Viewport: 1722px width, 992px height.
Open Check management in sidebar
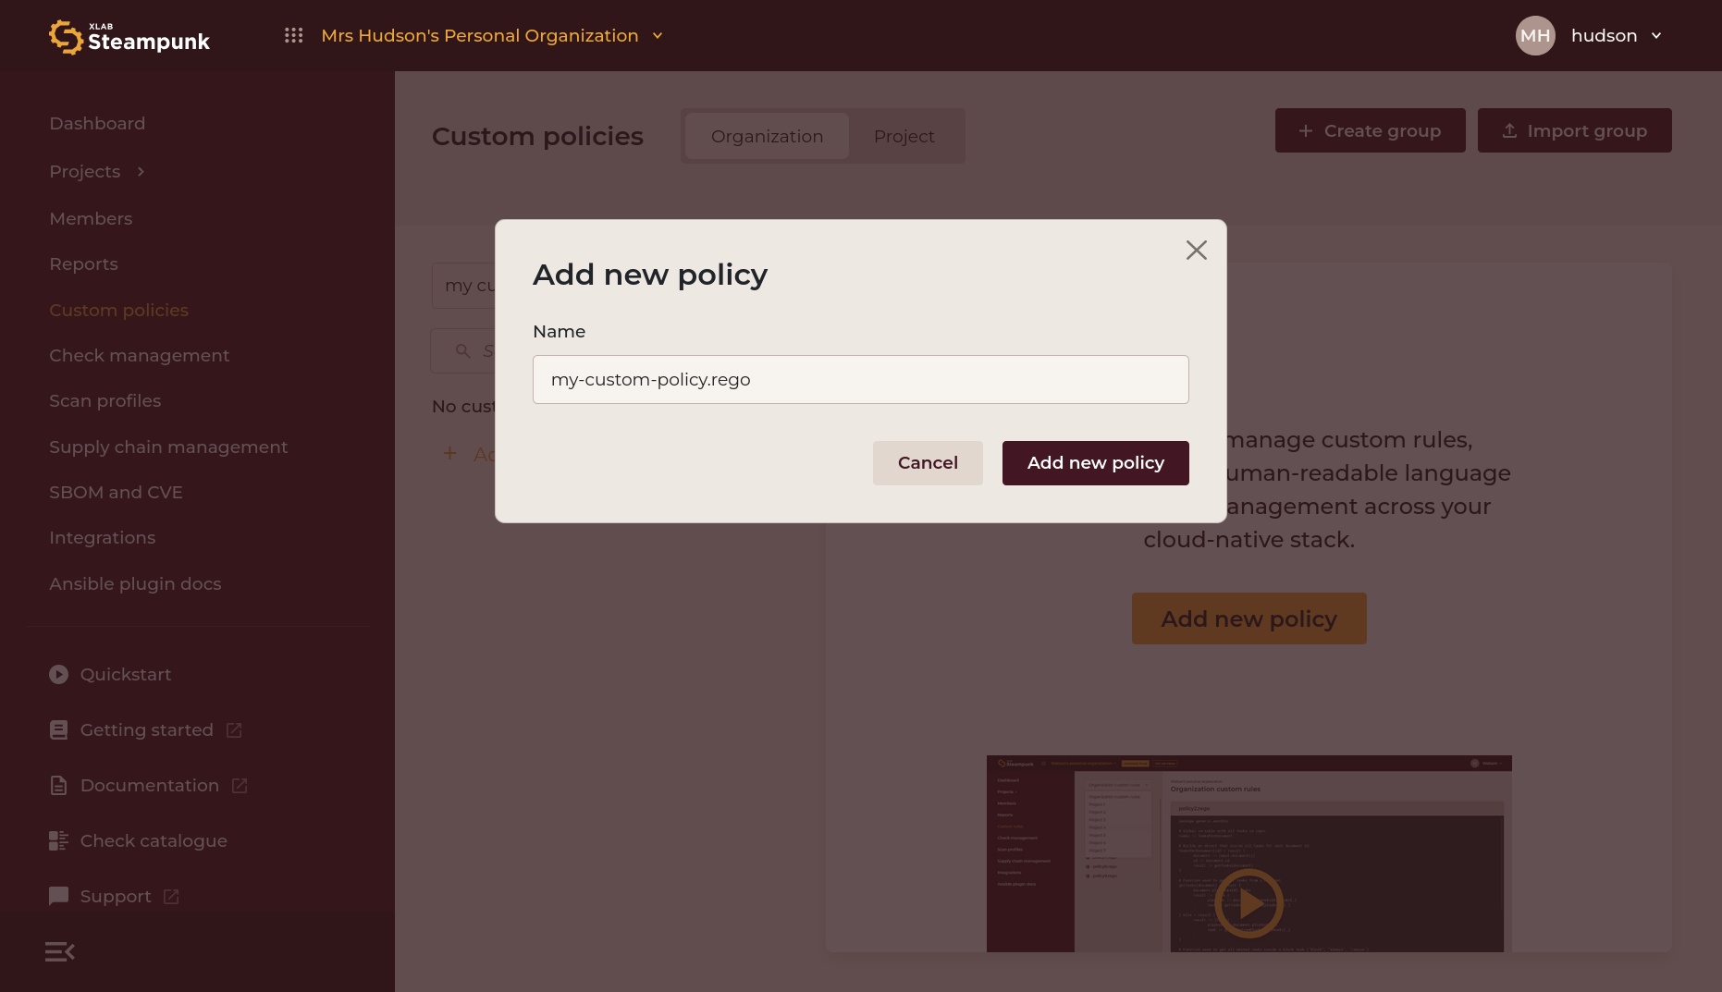140,356
